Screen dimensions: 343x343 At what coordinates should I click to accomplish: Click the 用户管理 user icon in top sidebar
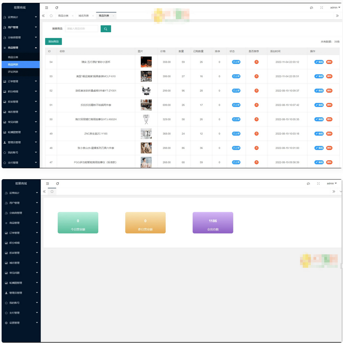click(4, 27)
